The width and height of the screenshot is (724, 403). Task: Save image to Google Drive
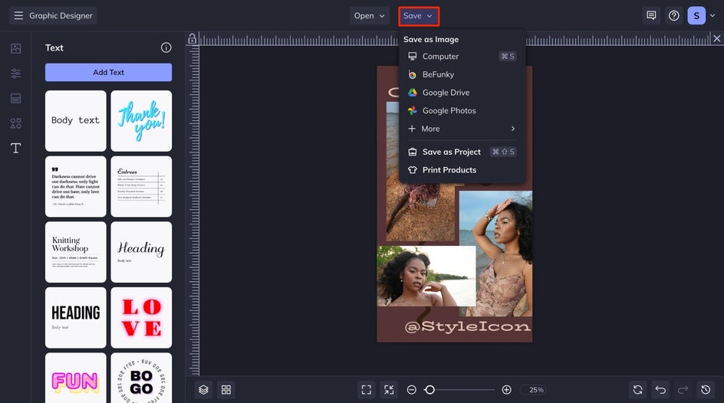point(462,92)
